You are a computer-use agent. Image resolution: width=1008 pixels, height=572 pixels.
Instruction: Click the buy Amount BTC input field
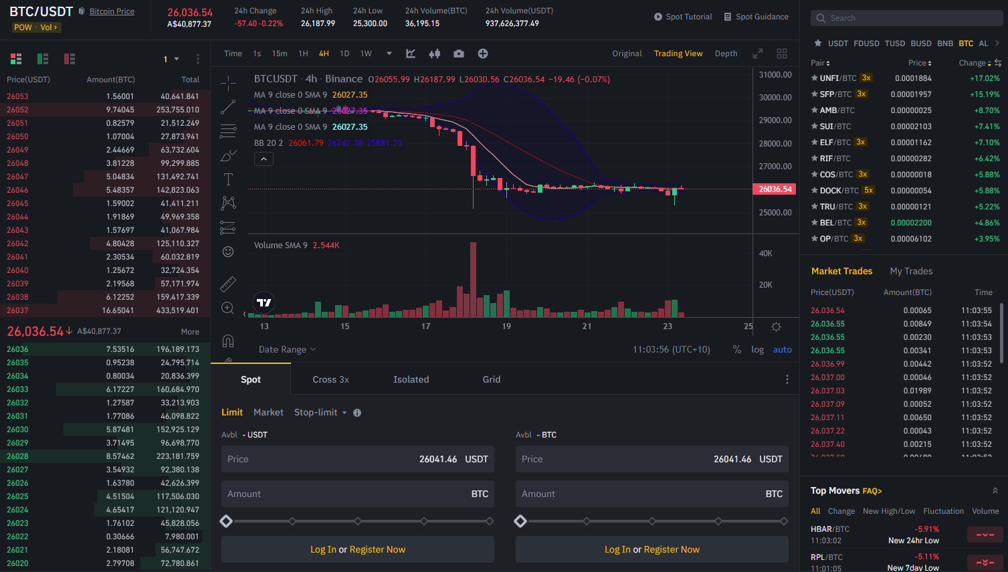[x=358, y=494]
